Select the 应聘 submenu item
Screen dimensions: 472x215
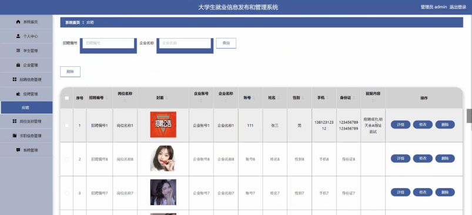coord(26,107)
